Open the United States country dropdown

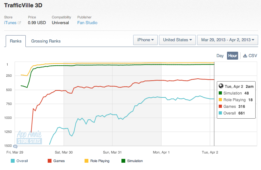[x=177, y=40]
